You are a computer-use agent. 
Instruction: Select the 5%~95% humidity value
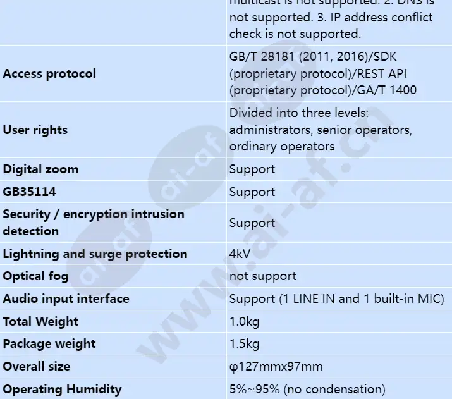307,390
